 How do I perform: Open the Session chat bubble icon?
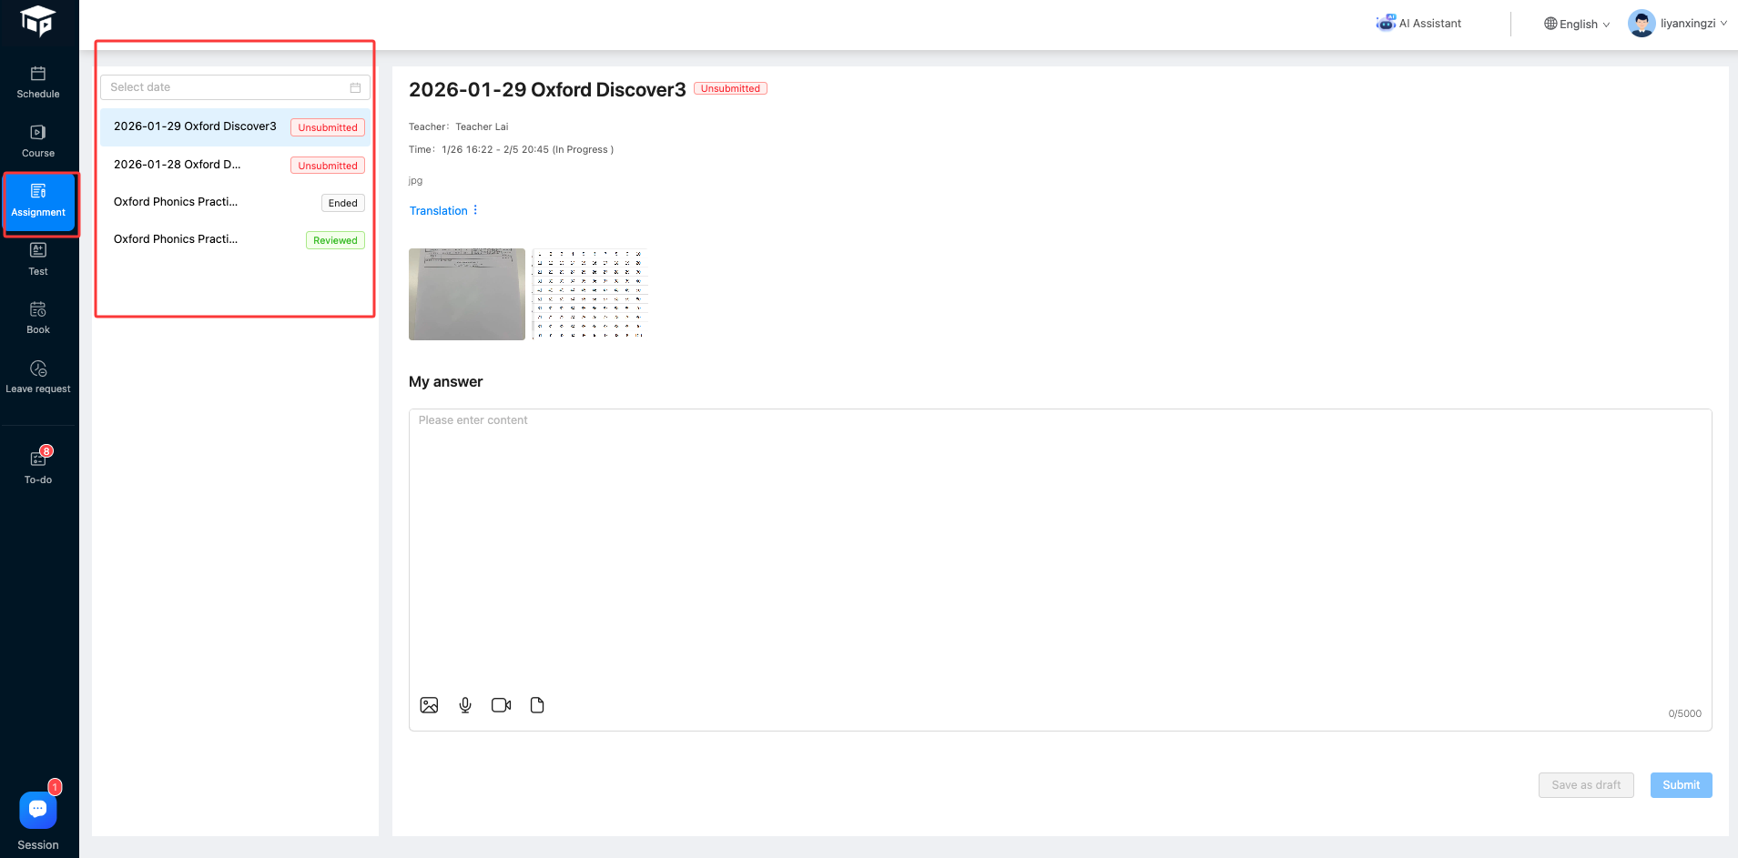(38, 809)
